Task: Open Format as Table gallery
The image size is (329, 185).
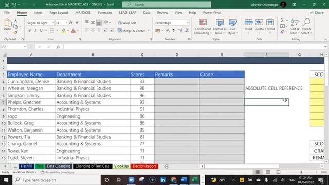Action: tap(220, 27)
